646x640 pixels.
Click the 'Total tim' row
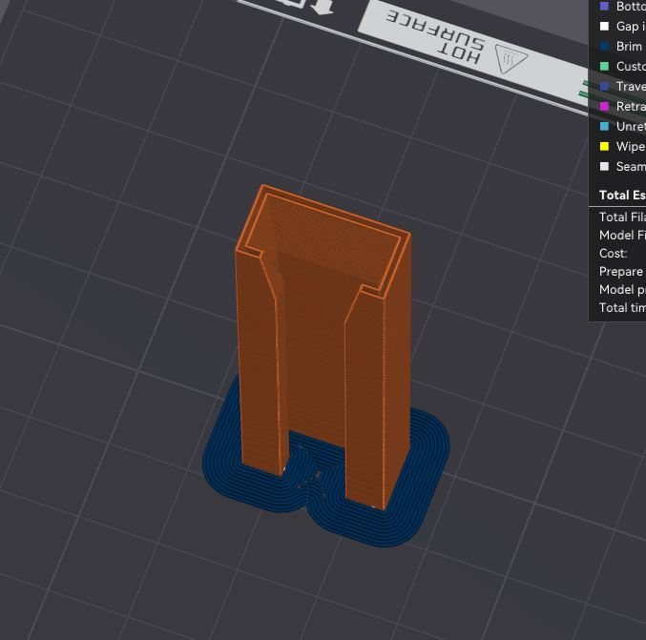(x=622, y=308)
